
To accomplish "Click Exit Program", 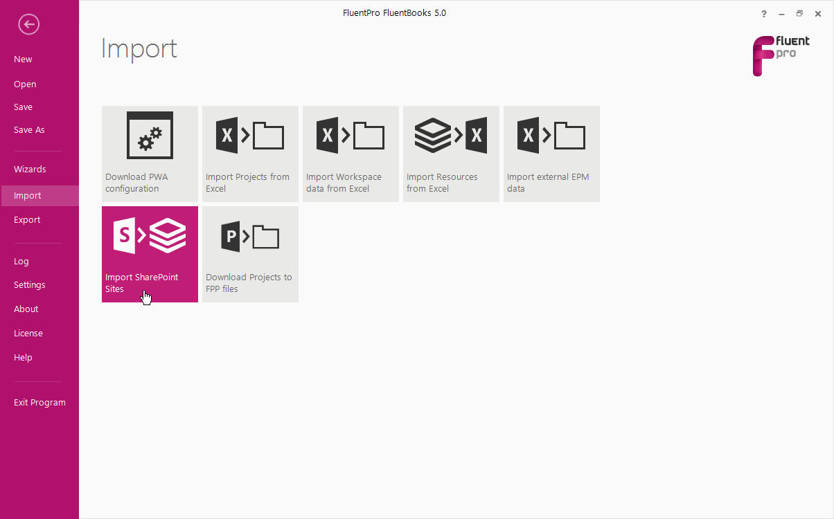I will tap(39, 403).
